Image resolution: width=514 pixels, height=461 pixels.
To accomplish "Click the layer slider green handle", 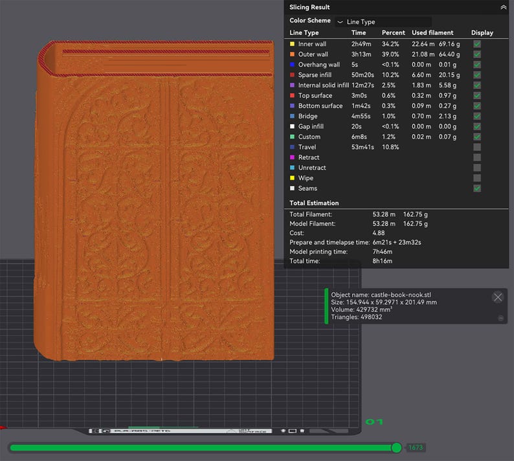I will coord(396,447).
